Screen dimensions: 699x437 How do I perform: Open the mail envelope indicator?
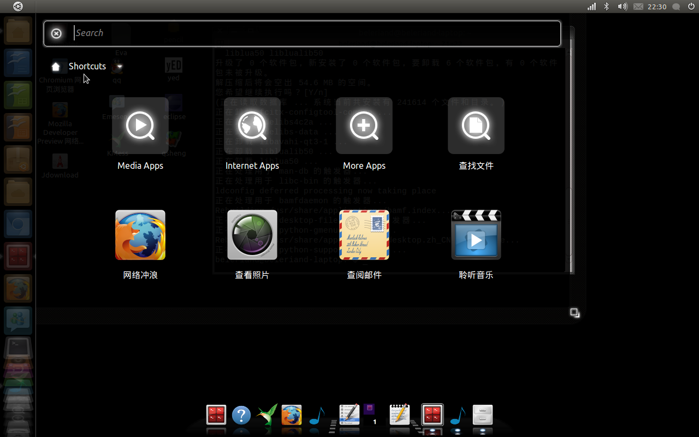pos(638,7)
